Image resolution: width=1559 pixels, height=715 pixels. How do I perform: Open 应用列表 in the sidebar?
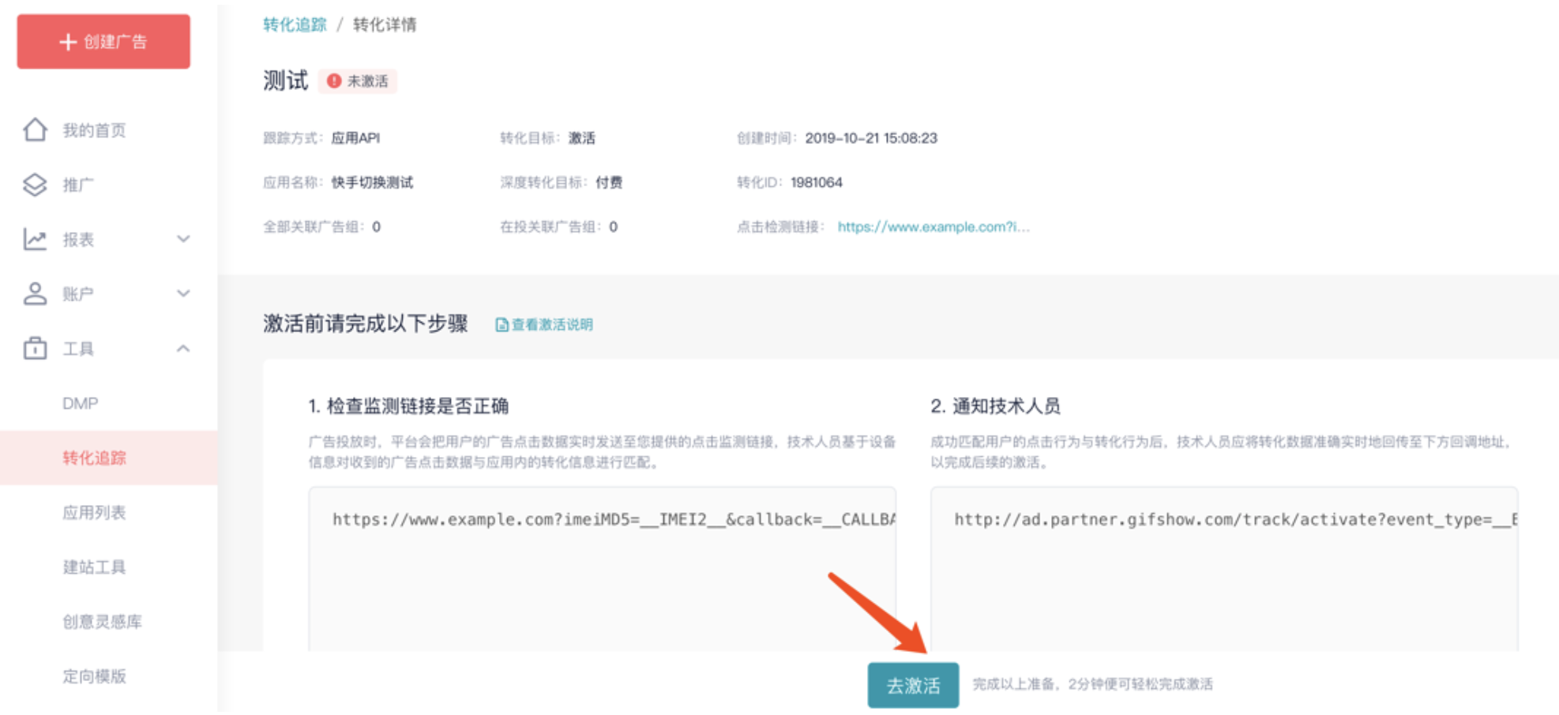point(95,513)
